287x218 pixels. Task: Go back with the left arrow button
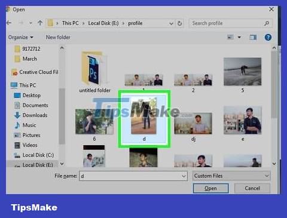[x=9, y=23]
